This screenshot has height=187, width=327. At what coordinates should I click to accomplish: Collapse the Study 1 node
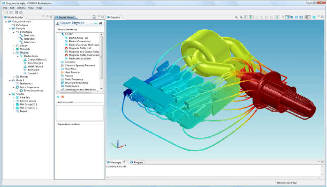10,80
